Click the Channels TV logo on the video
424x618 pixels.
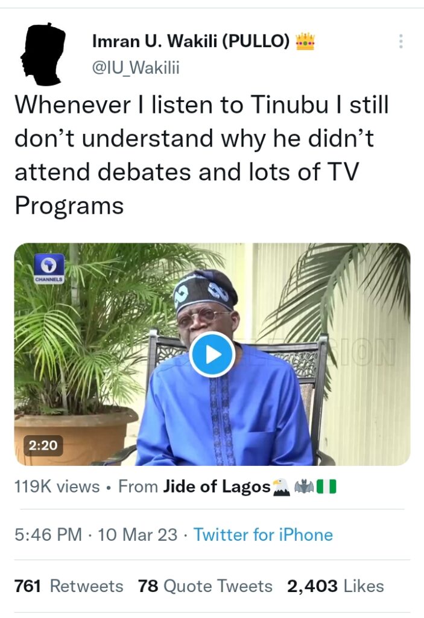click(49, 269)
